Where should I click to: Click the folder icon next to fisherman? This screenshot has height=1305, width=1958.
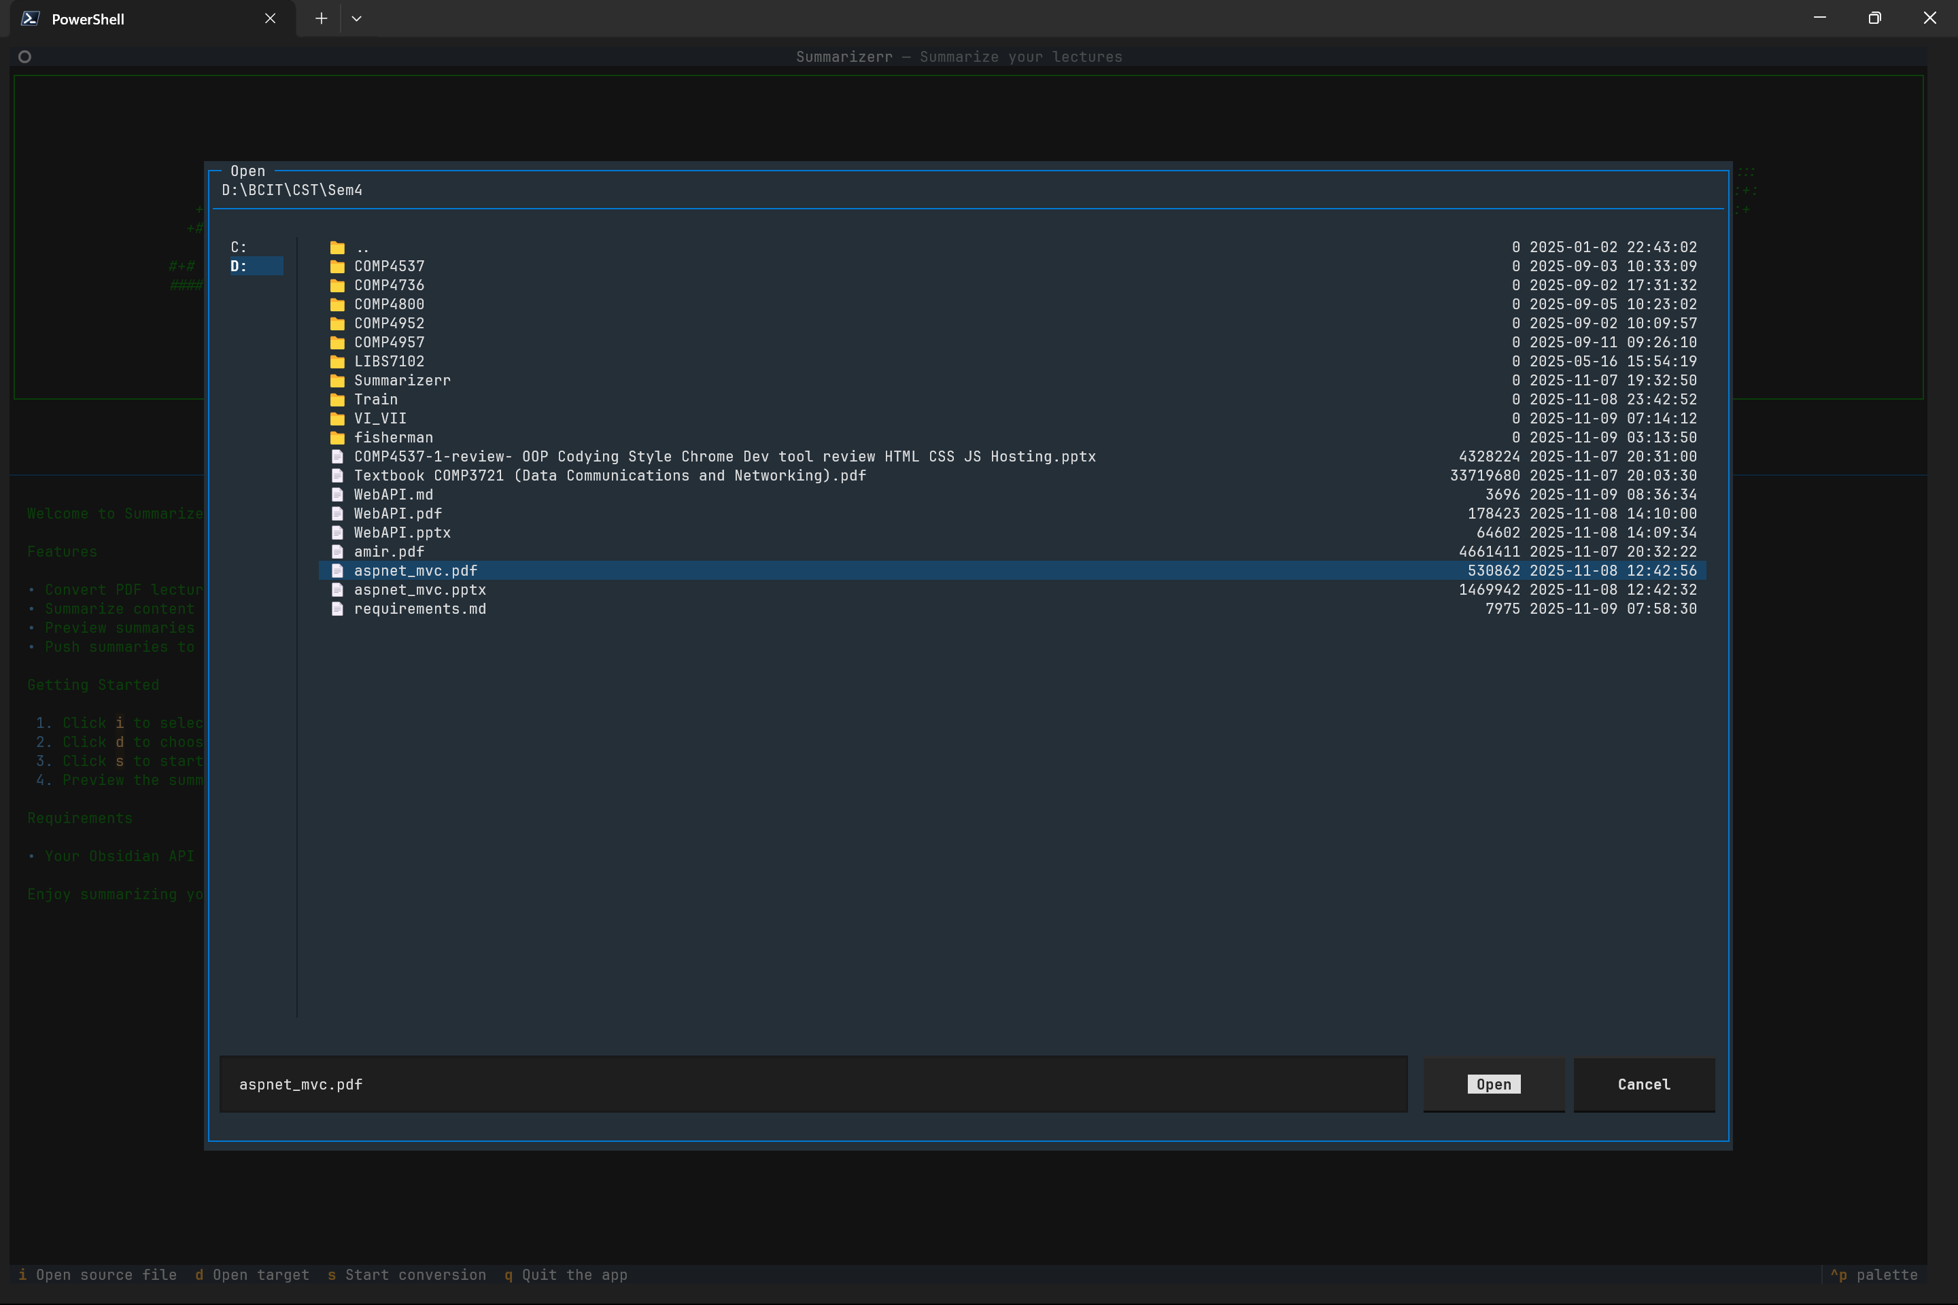[x=337, y=438]
